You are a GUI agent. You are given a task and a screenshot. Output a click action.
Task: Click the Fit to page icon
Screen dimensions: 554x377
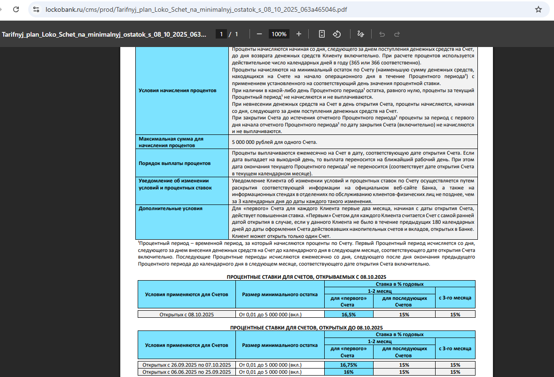point(322,34)
